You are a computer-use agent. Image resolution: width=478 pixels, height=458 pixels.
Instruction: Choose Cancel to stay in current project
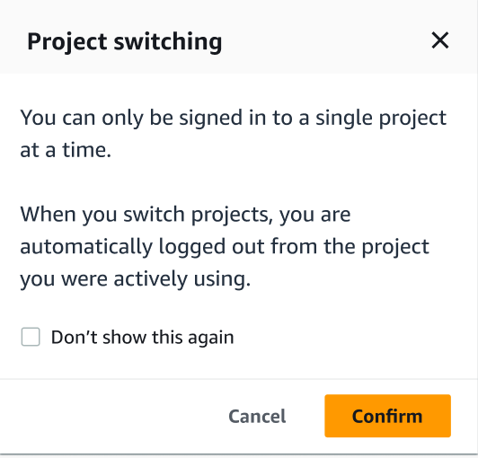coord(257,417)
